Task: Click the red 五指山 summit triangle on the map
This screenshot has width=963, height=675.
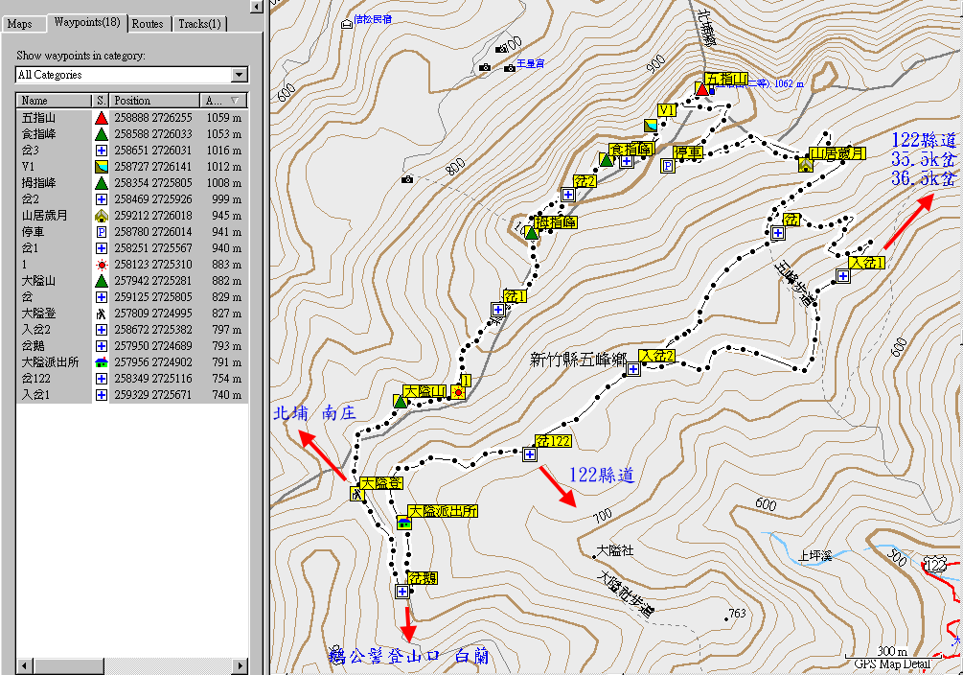Action: click(x=702, y=90)
